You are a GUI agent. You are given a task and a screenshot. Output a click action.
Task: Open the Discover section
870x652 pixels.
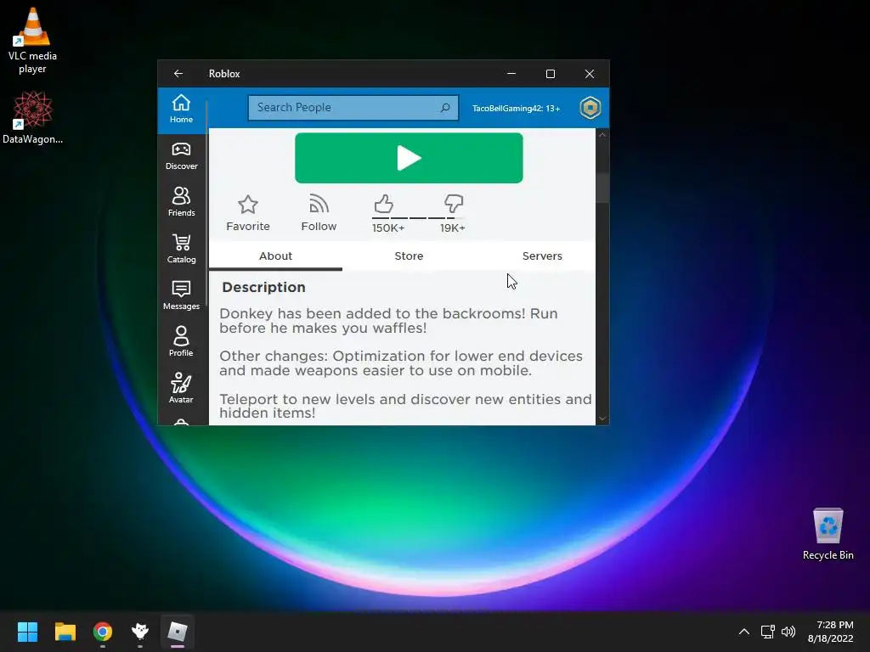[182, 156]
